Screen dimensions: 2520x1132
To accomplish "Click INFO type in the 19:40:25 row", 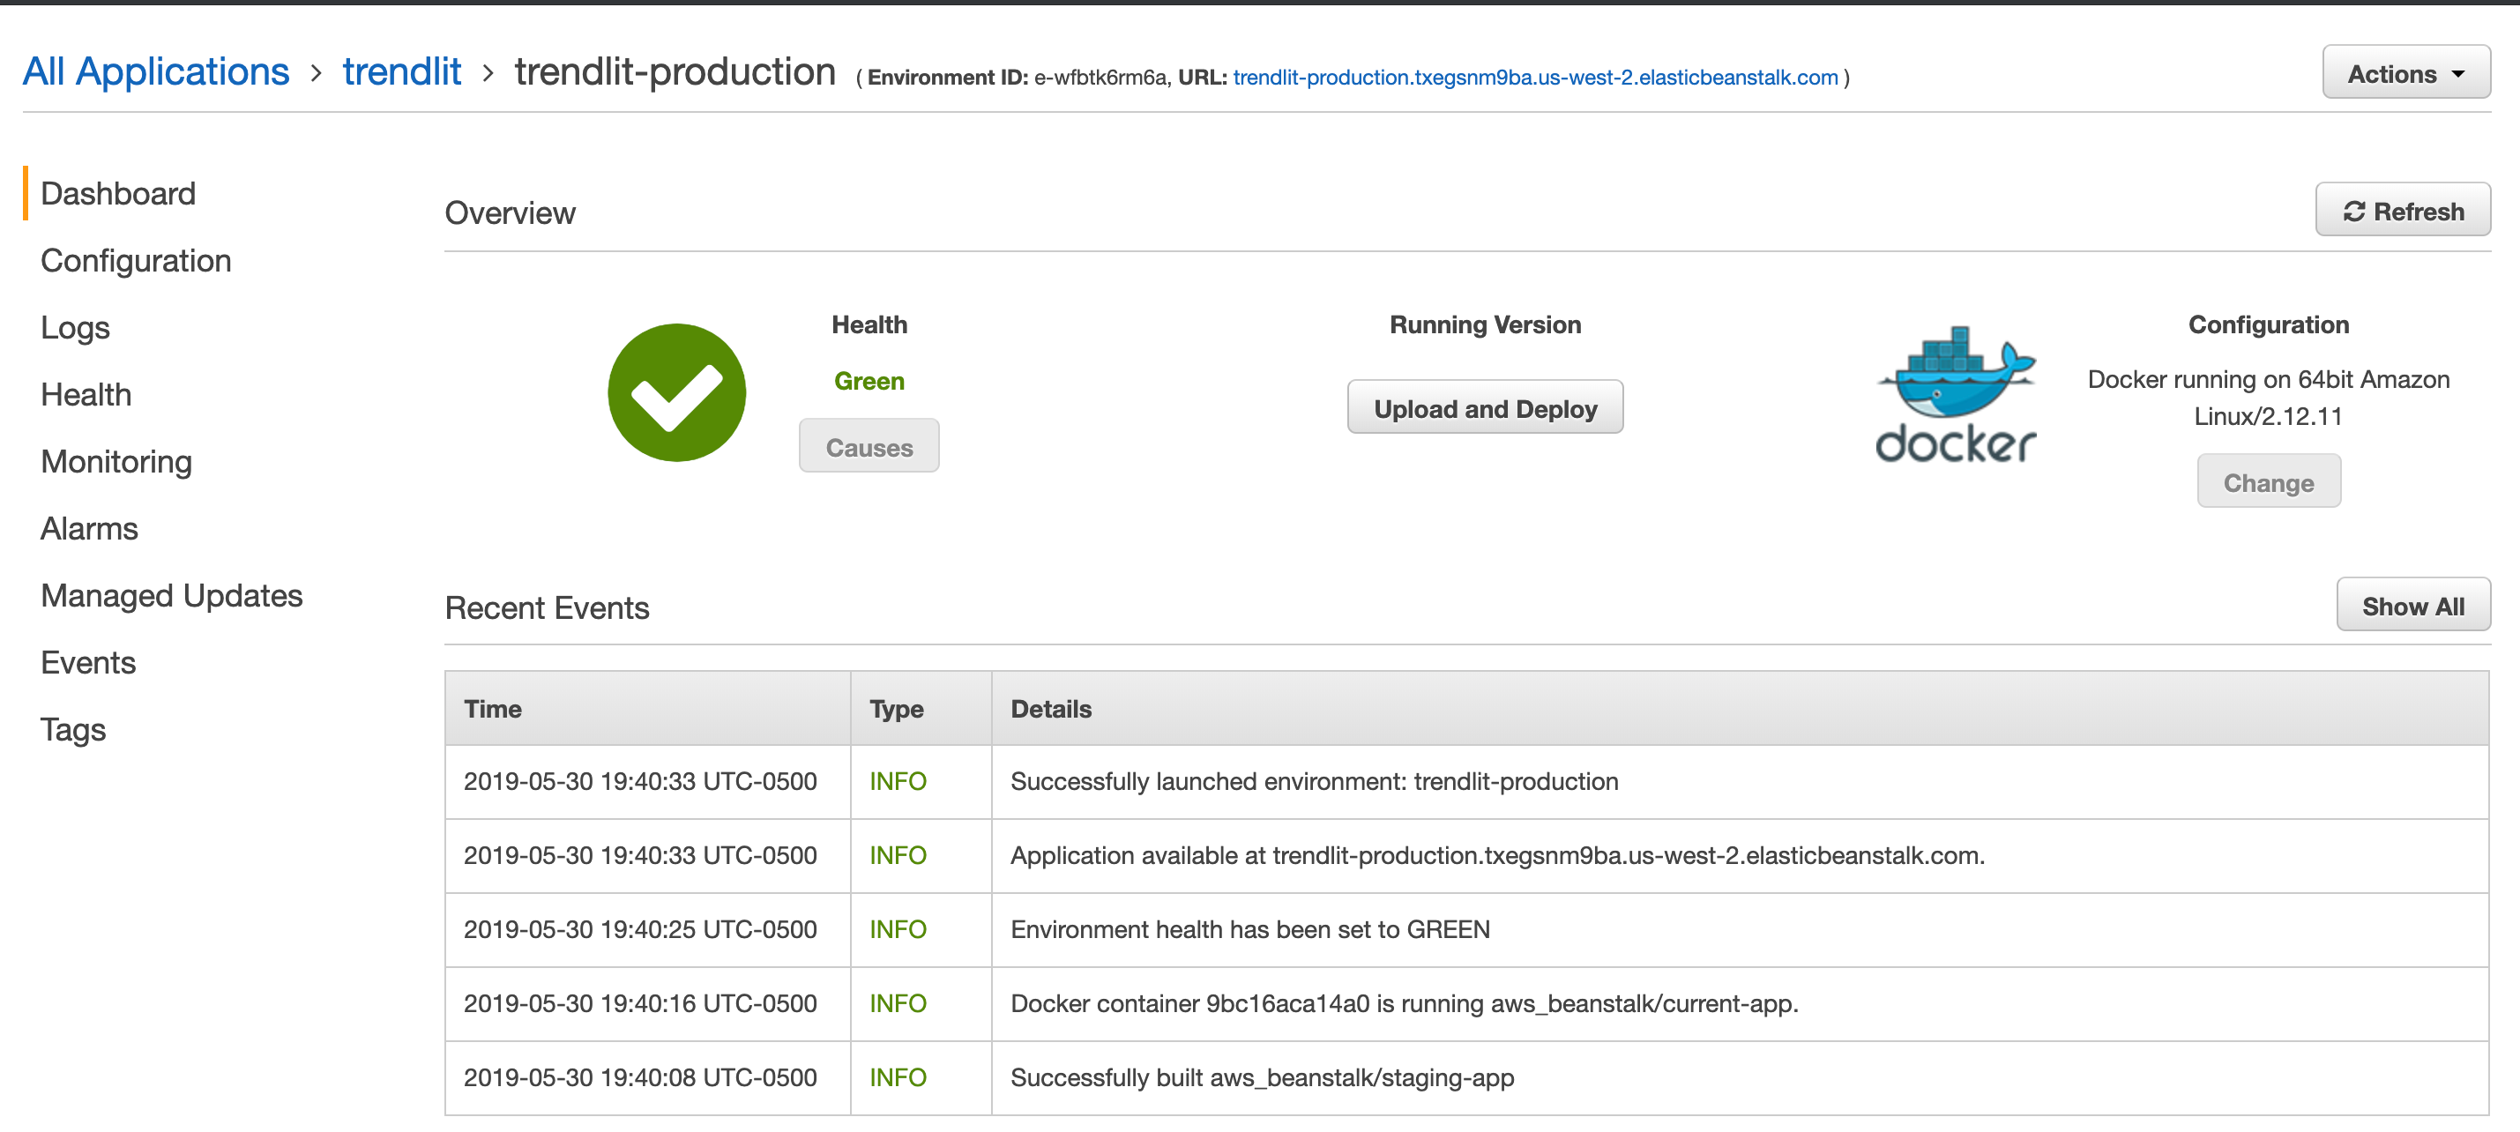I will point(897,928).
